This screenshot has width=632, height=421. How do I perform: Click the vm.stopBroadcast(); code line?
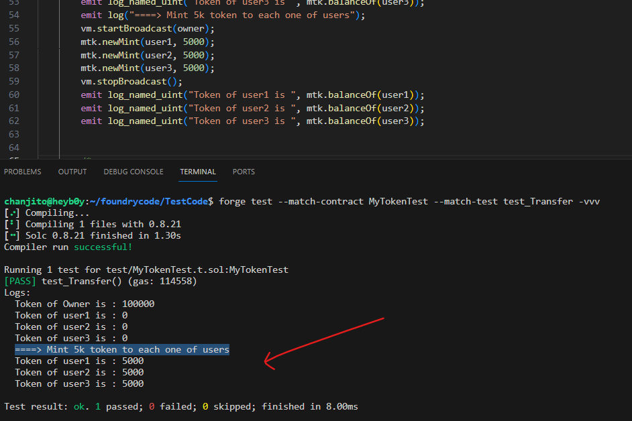[x=131, y=81]
